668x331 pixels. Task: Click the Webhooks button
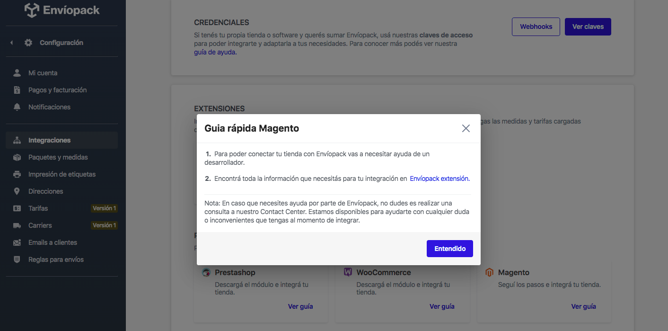pyautogui.click(x=536, y=27)
